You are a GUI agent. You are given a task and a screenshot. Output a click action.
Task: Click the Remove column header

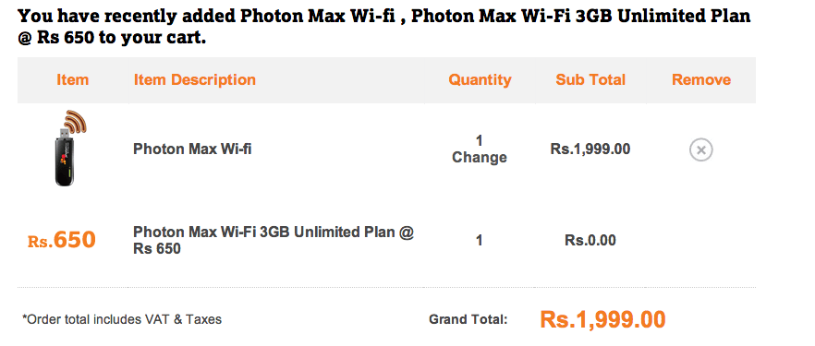pyautogui.click(x=701, y=80)
